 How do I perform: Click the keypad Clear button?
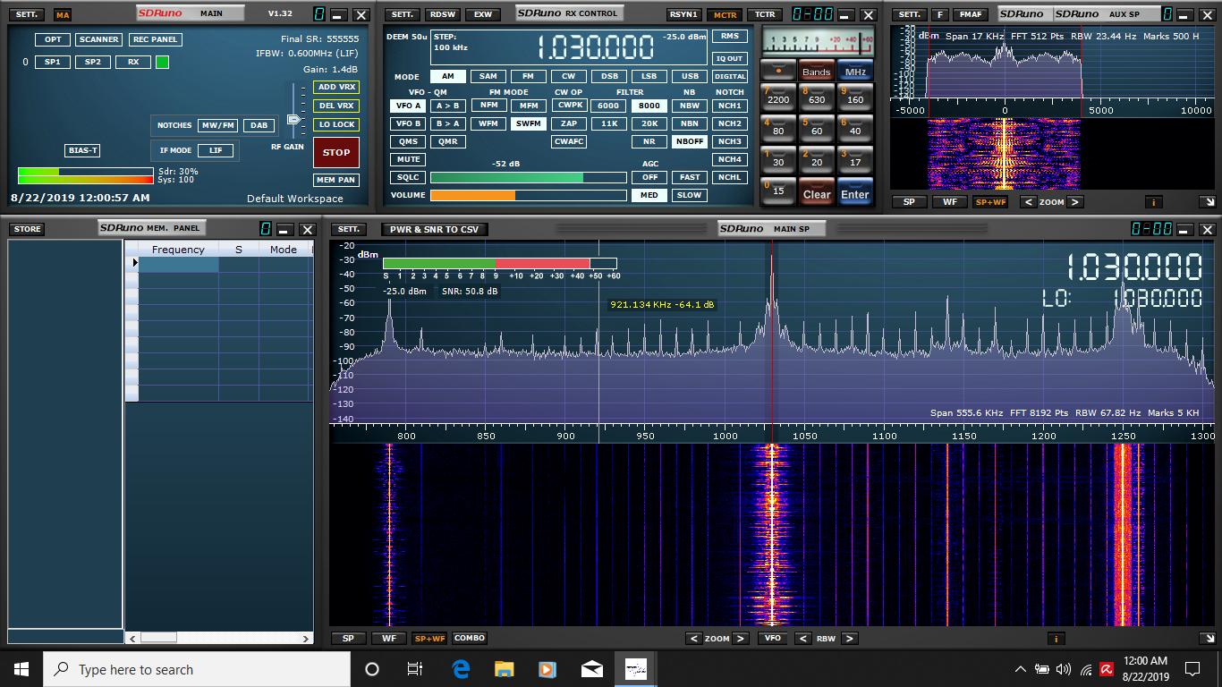tap(816, 192)
